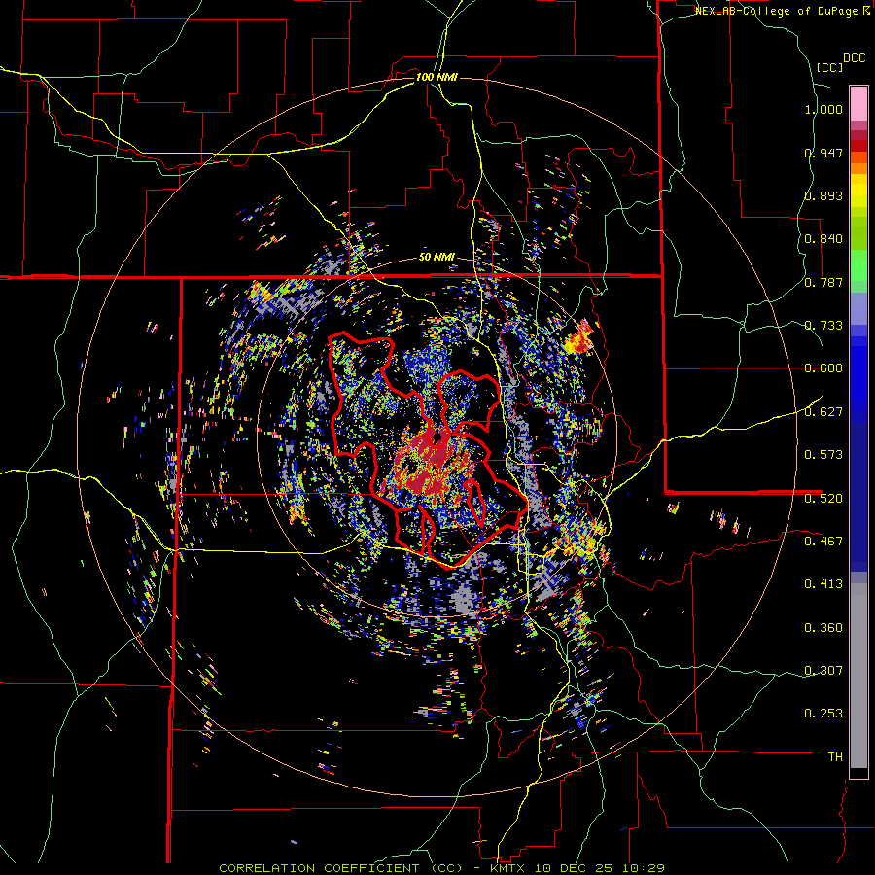The image size is (875, 875).
Task: Select the 0.787 legend value
Action: [823, 282]
